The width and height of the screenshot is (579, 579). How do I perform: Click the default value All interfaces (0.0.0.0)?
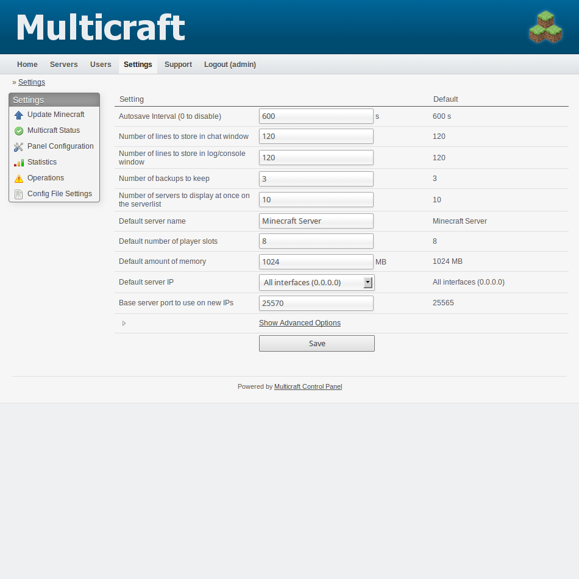(469, 282)
